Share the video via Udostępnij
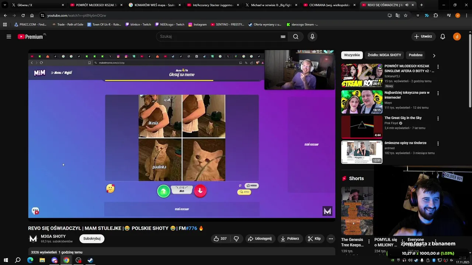Image resolution: width=472 pixels, height=265 pixels. pos(260,239)
